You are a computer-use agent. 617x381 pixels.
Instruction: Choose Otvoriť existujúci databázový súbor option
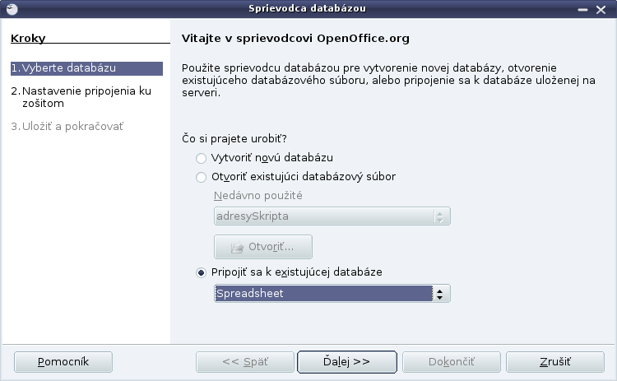coord(201,177)
